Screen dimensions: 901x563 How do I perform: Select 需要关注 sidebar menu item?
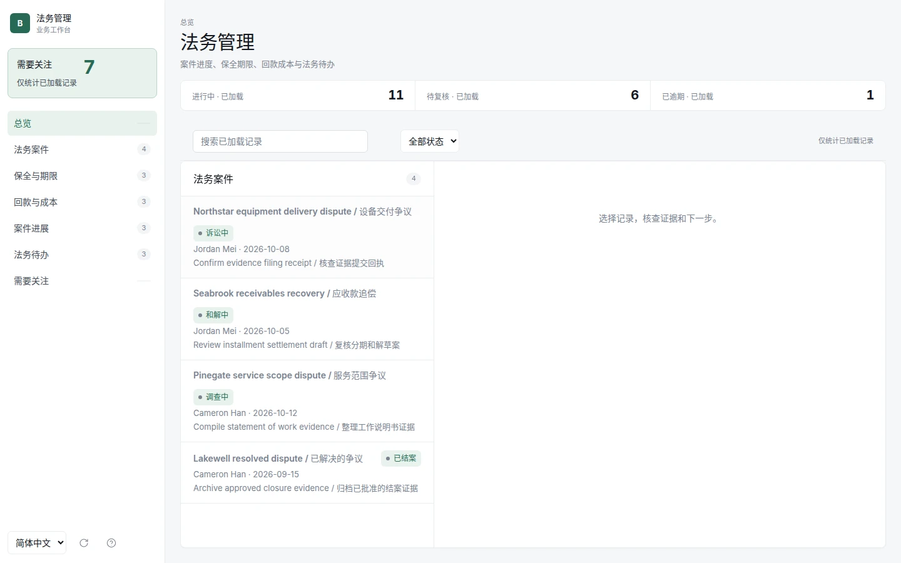tap(82, 281)
